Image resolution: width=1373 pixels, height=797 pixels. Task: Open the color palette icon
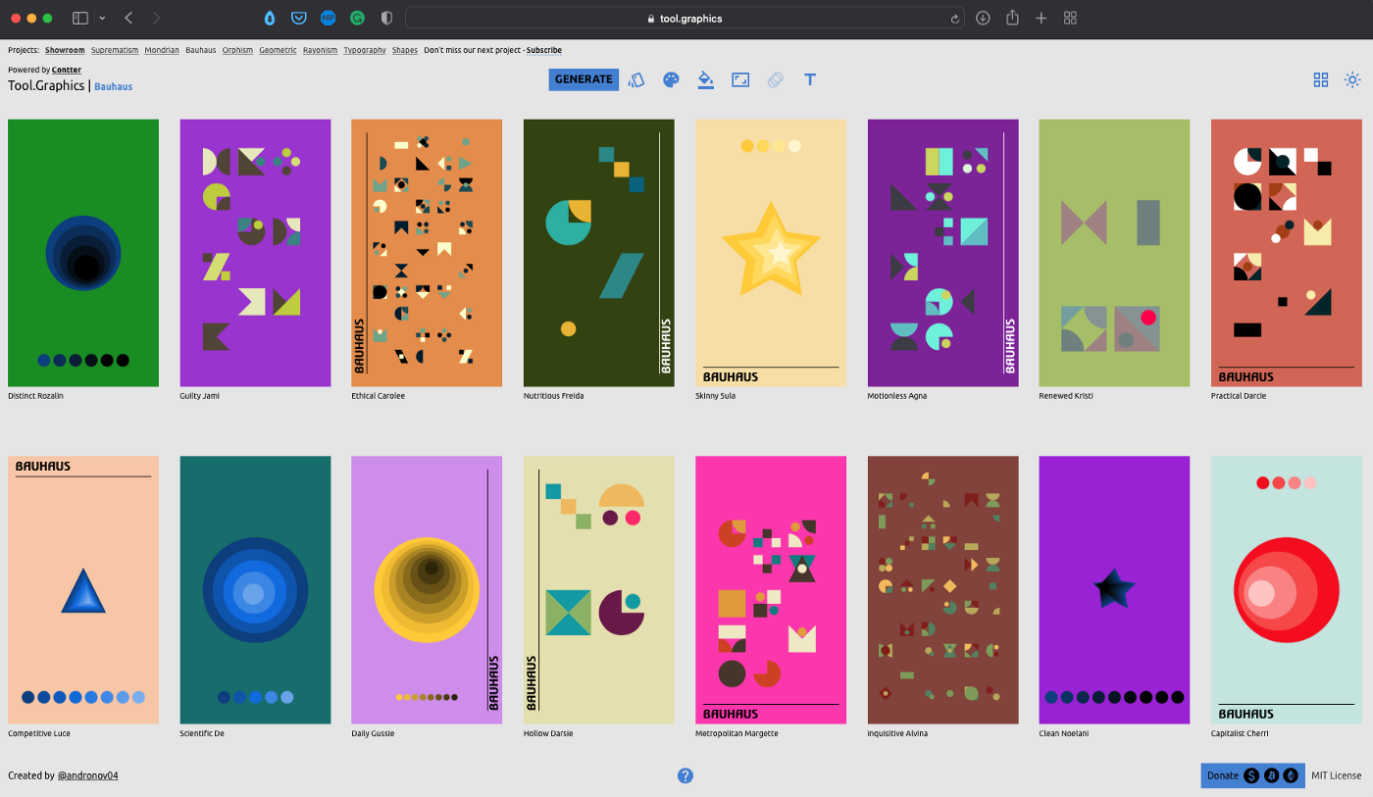(x=671, y=80)
